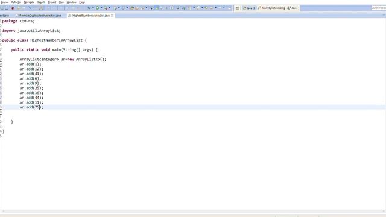Open the Search menu

tap(41, 2)
